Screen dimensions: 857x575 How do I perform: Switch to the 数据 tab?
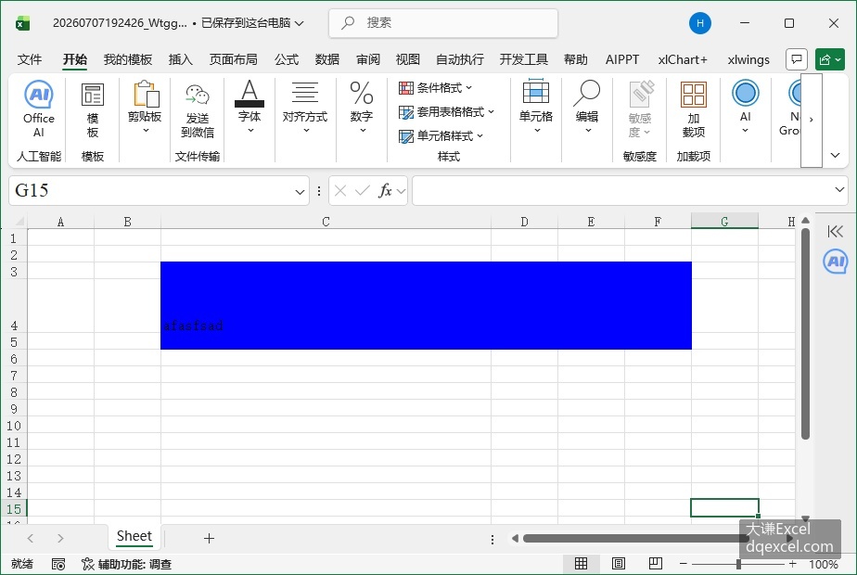click(326, 59)
